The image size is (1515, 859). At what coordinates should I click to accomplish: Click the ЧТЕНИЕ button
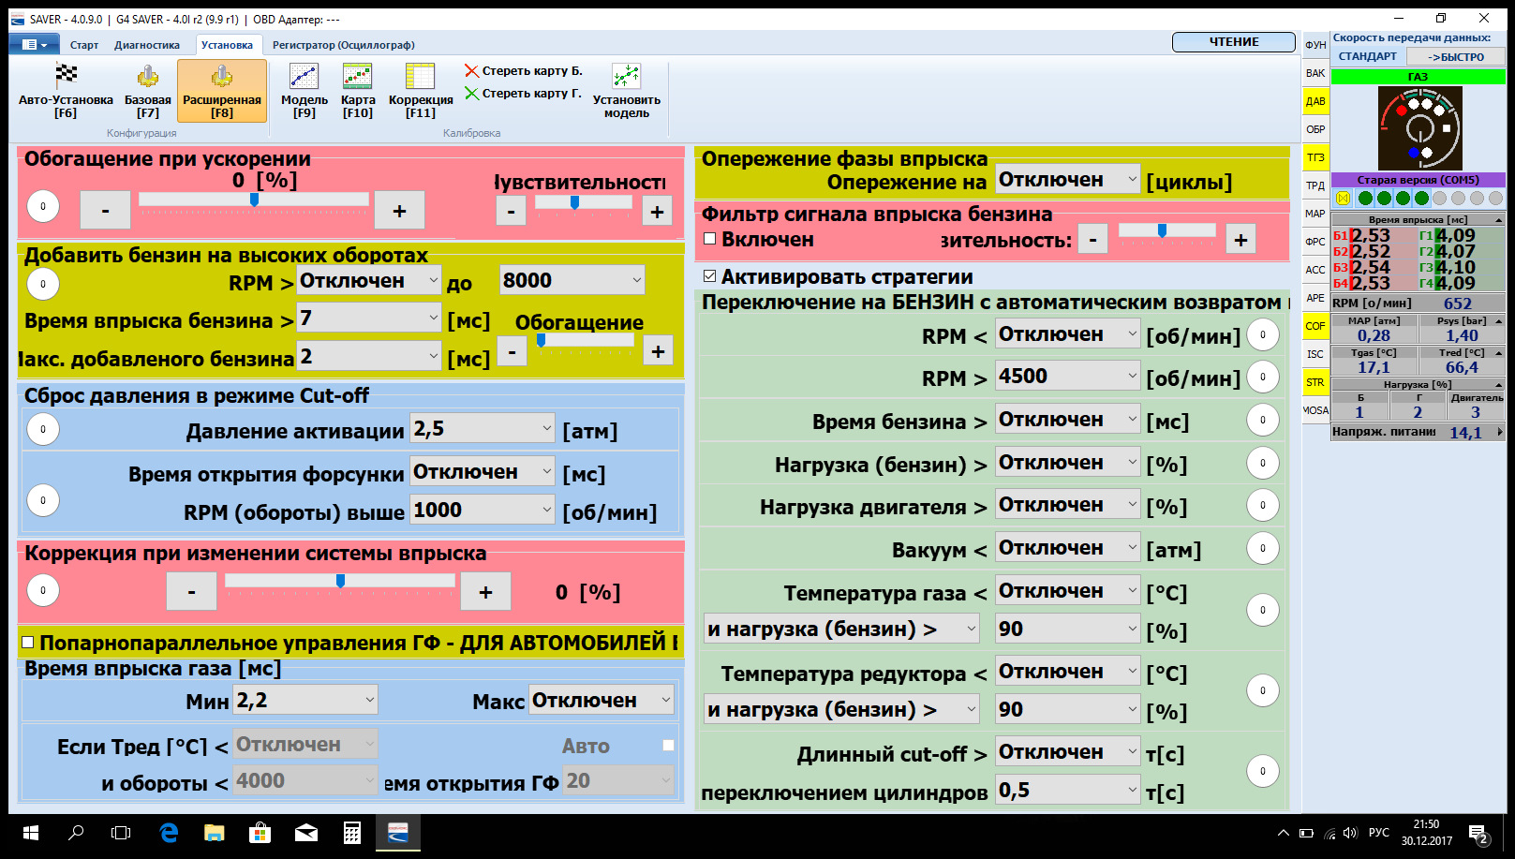point(1234,42)
